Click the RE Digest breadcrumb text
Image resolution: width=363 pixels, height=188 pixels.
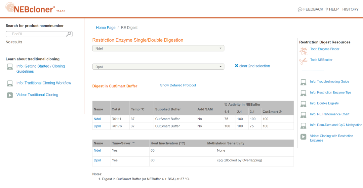click(129, 28)
